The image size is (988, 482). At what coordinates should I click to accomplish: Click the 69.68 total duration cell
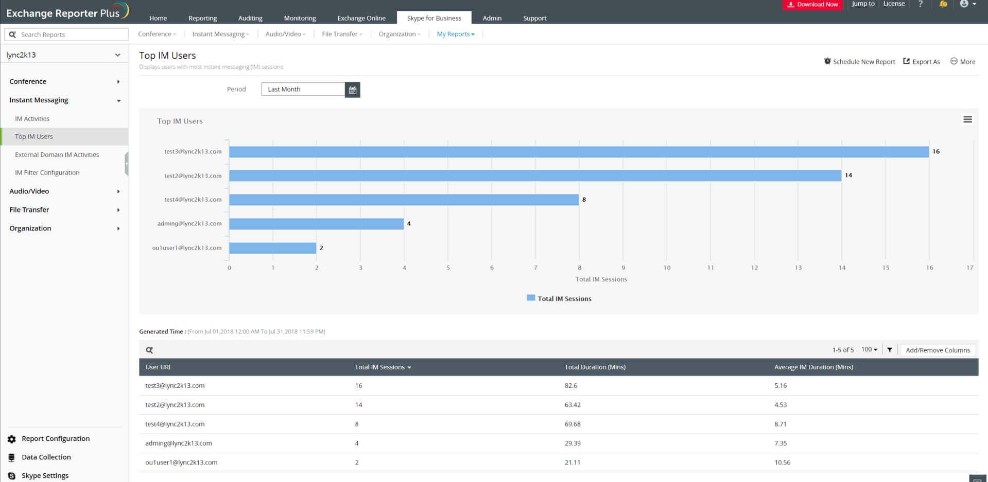[x=573, y=424]
